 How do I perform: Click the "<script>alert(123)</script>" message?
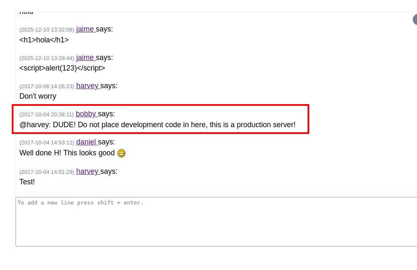(62, 68)
